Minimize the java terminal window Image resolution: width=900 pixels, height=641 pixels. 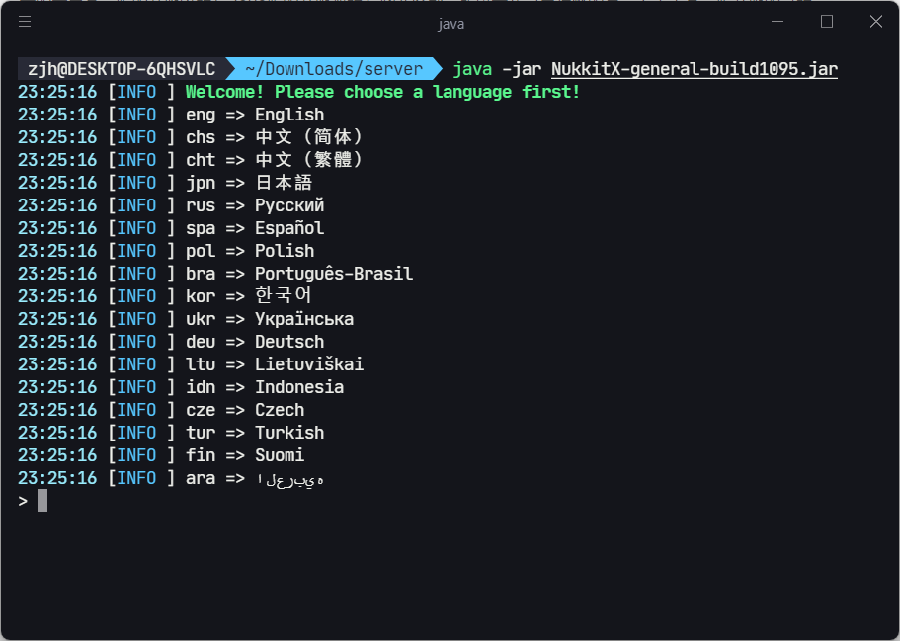click(777, 22)
